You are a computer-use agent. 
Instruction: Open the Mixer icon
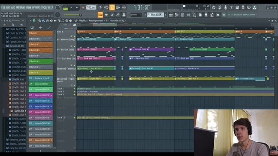click(189, 15)
